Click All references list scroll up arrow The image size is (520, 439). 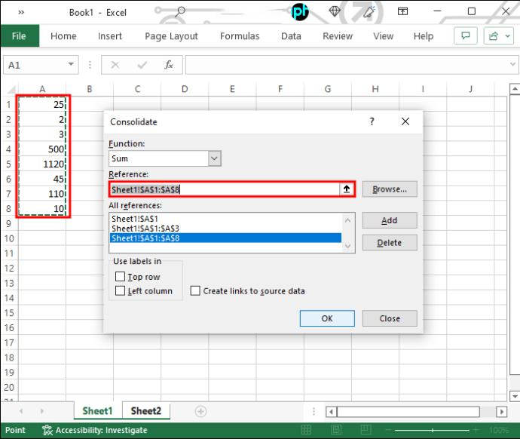tap(347, 220)
